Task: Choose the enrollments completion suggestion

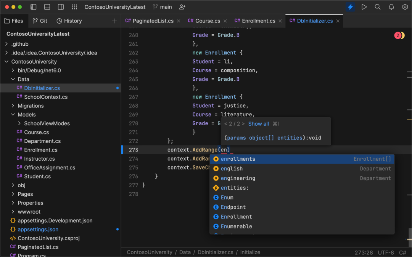Action: click(x=302, y=159)
